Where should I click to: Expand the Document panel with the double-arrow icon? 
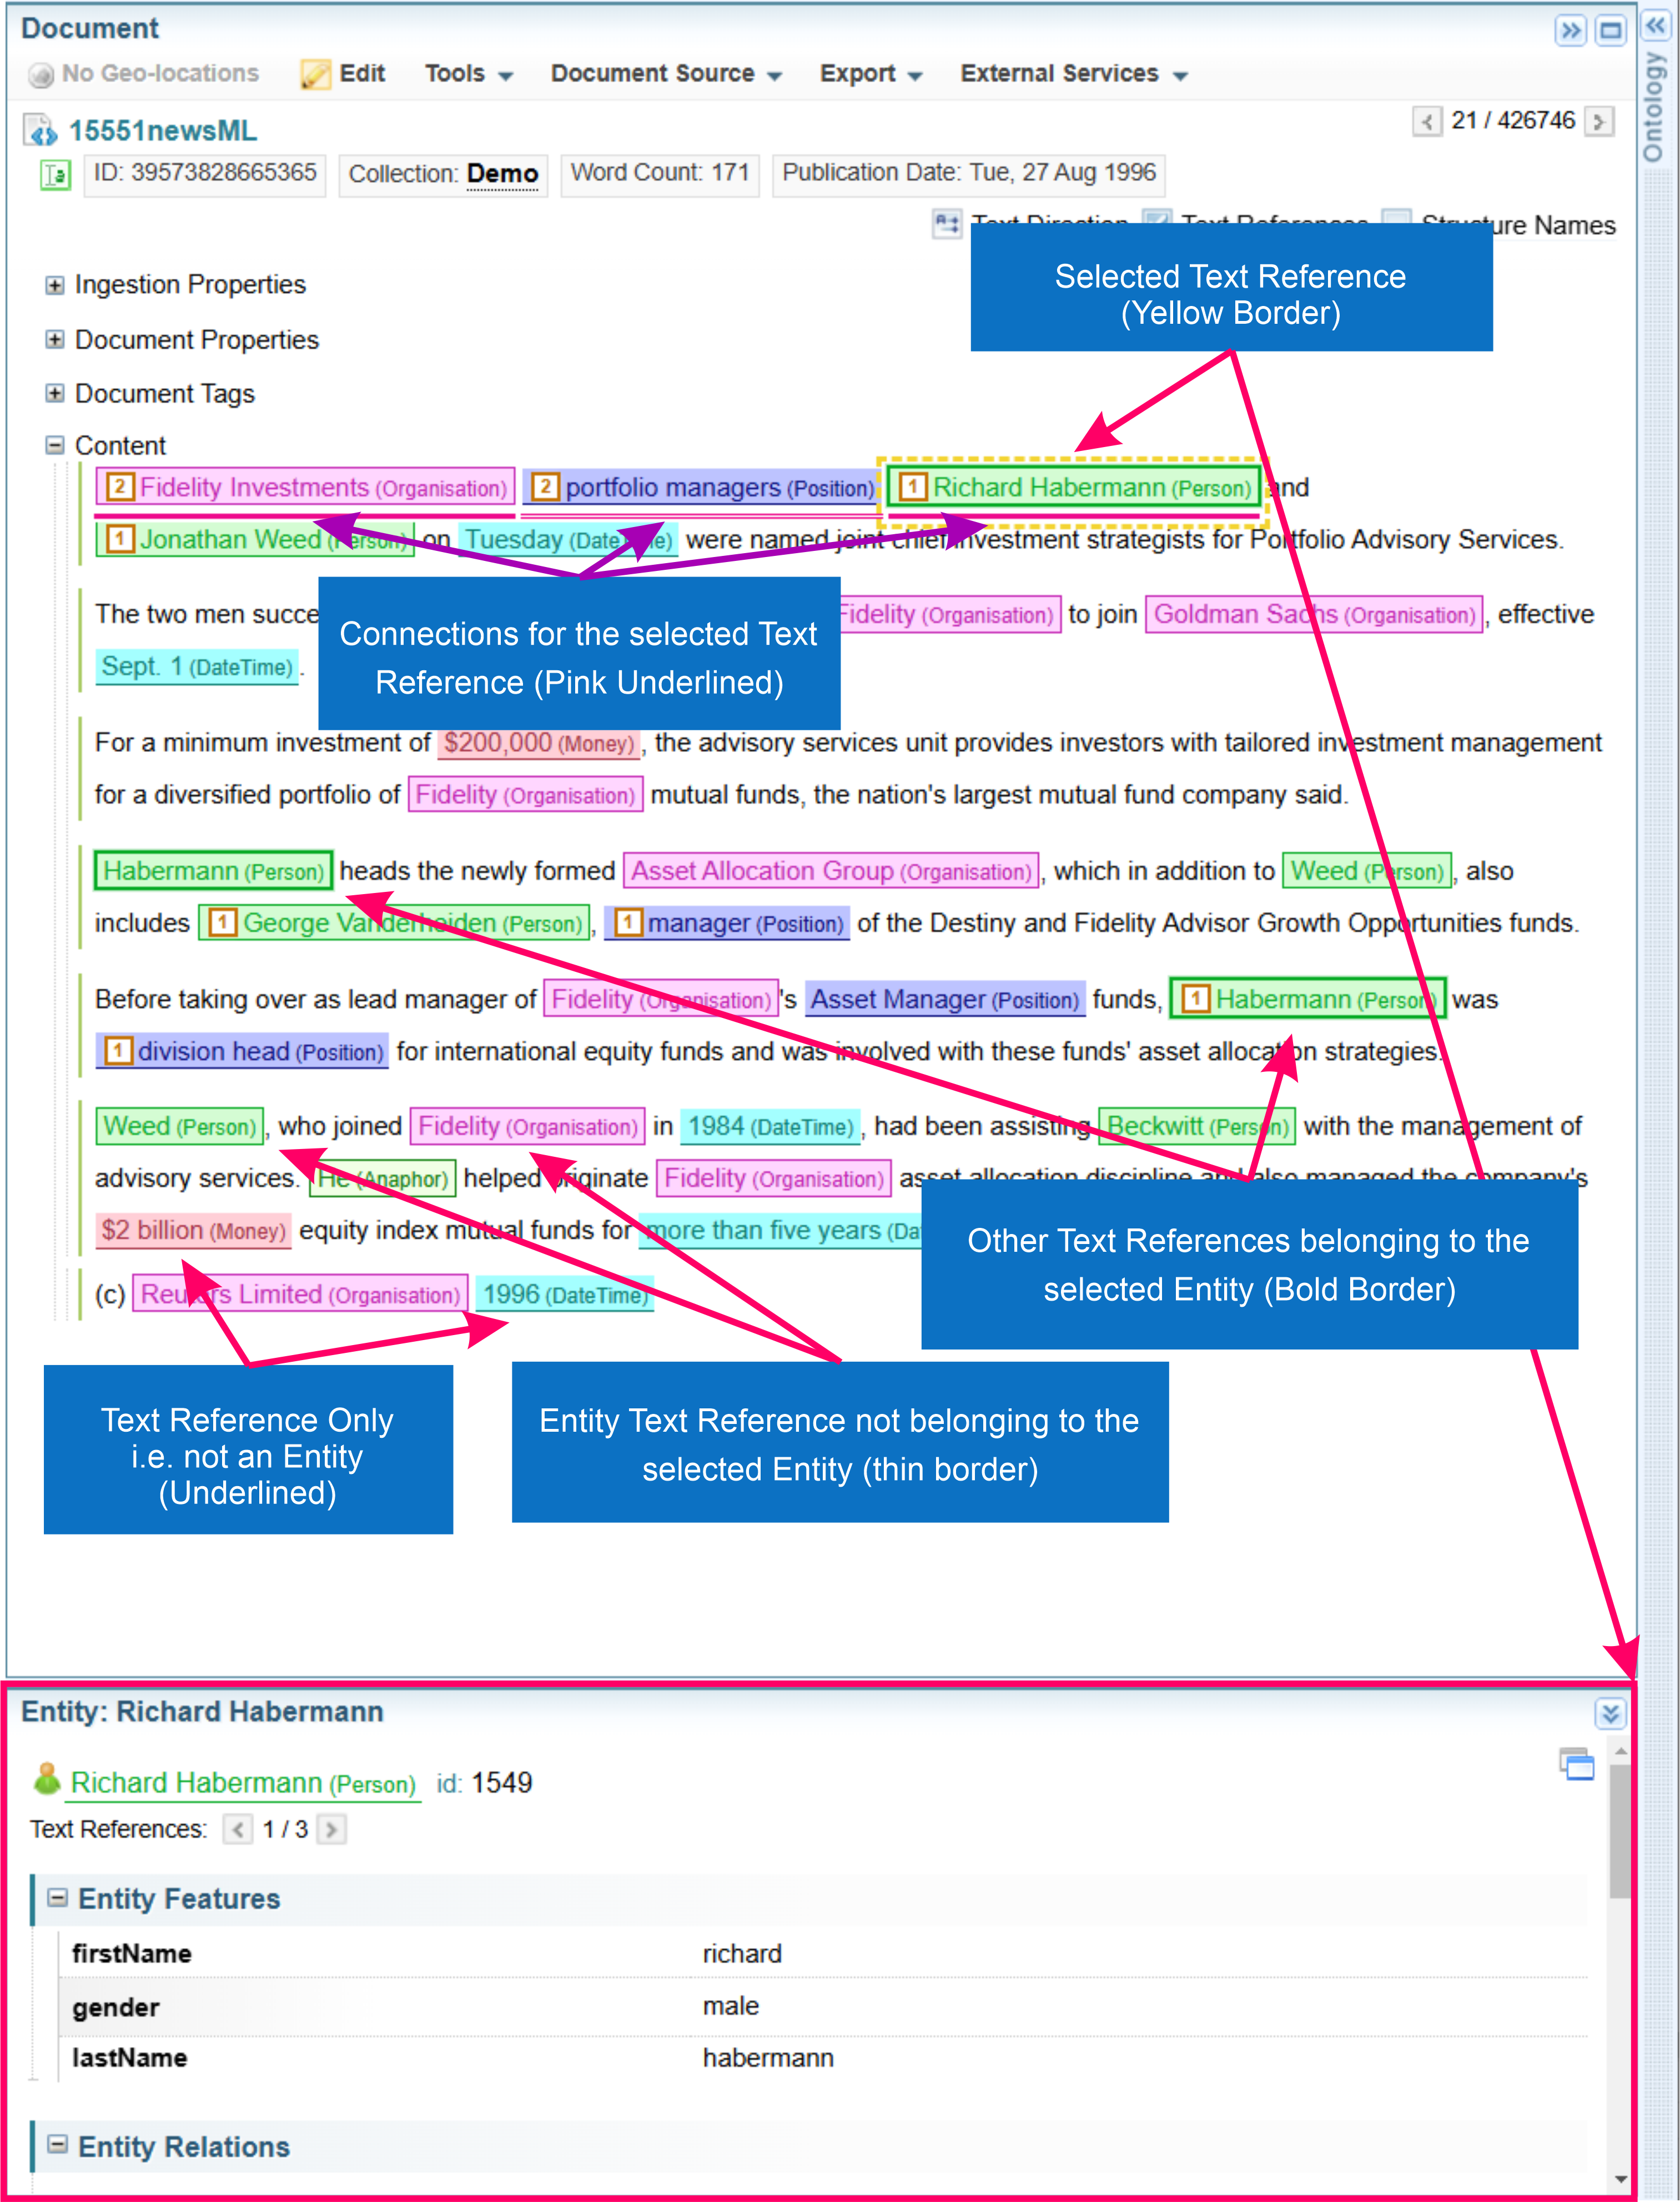pyautogui.click(x=1570, y=30)
